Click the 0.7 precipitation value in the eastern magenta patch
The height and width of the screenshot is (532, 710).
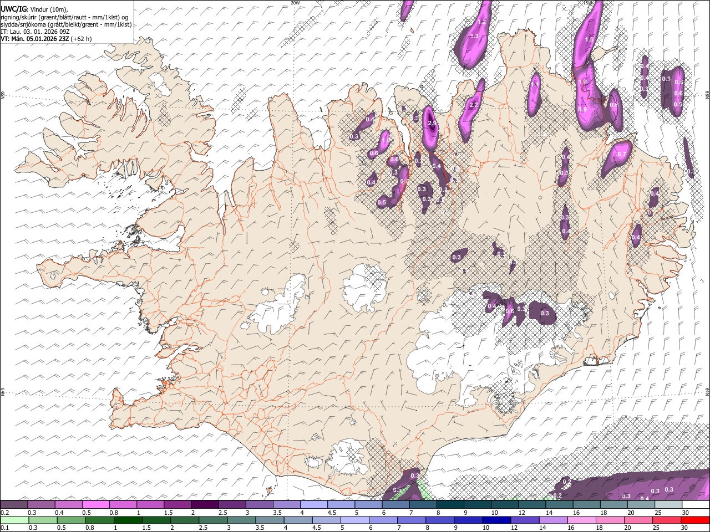click(621, 154)
